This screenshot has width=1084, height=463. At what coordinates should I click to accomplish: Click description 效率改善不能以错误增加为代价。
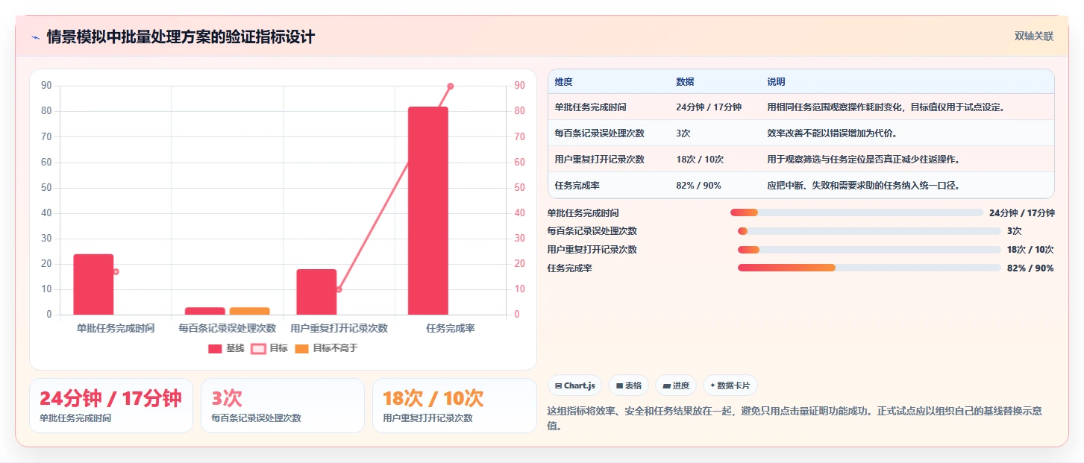[832, 133]
